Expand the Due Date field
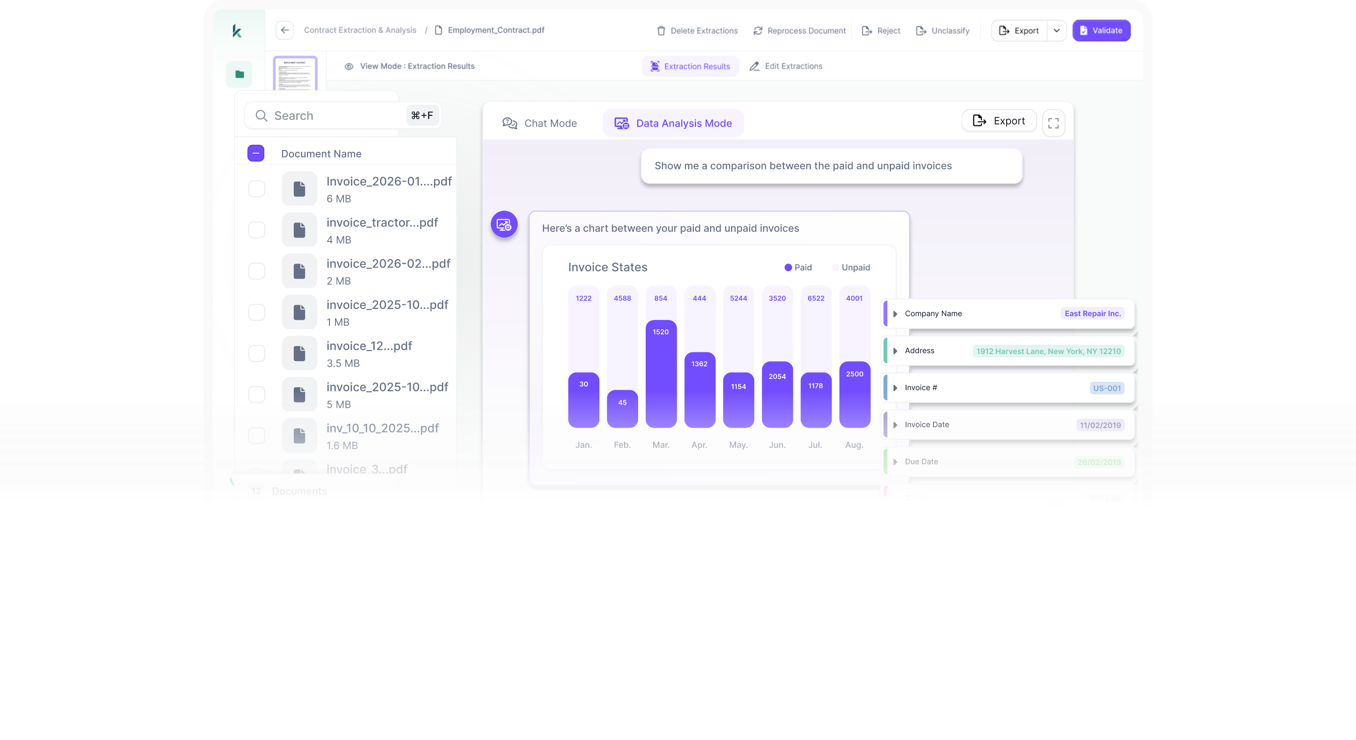The height and width of the screenshot is (740, 1356). coord(895,462)
